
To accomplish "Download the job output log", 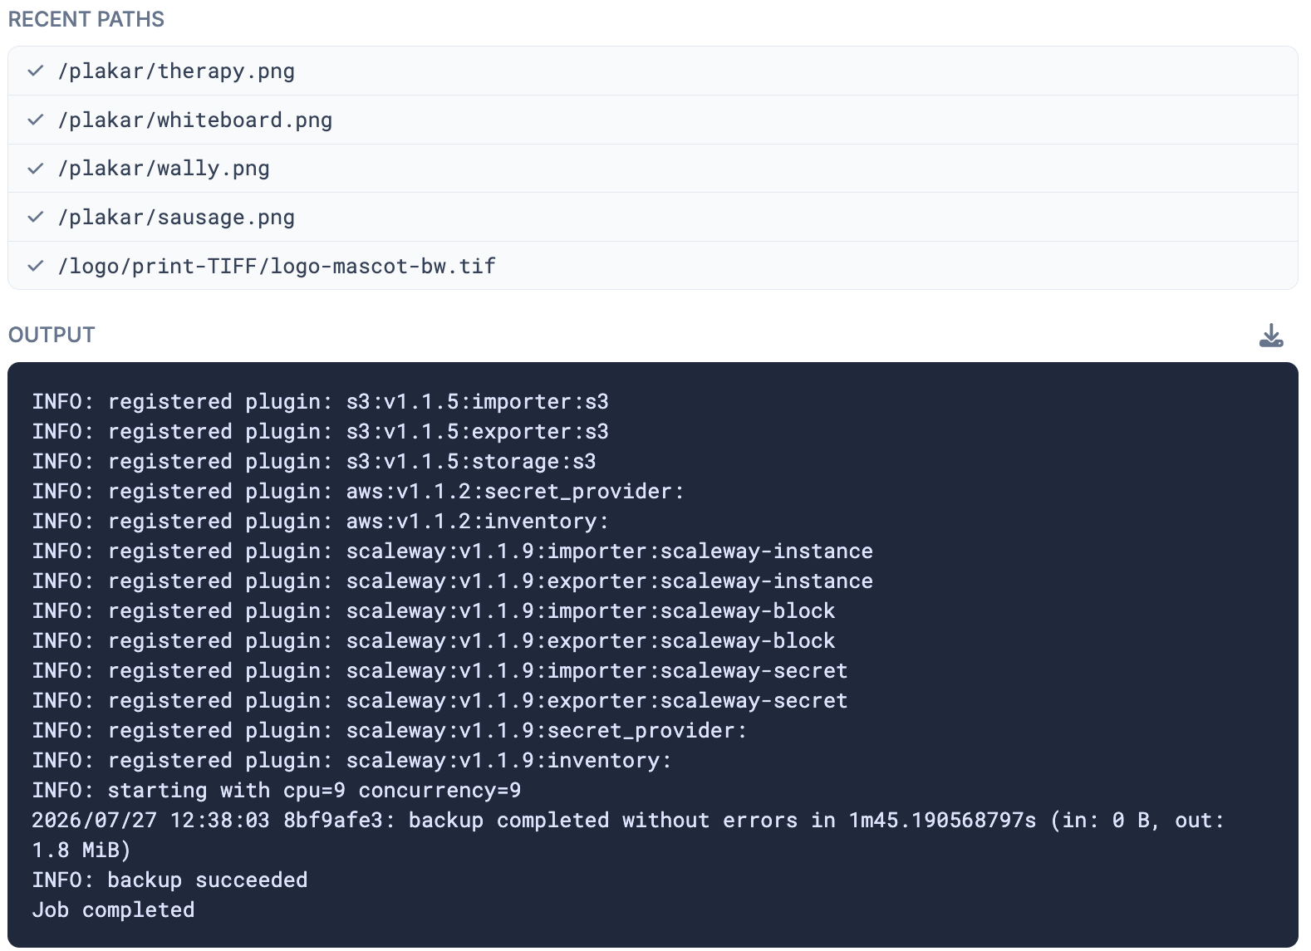I will [x=1271, y=336].
